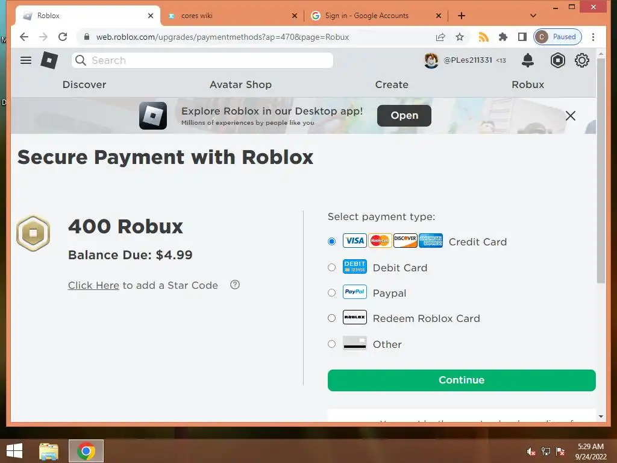Screen dimensions: 617x463
Task: Click the Visa card logo
Action: (354, 241)
